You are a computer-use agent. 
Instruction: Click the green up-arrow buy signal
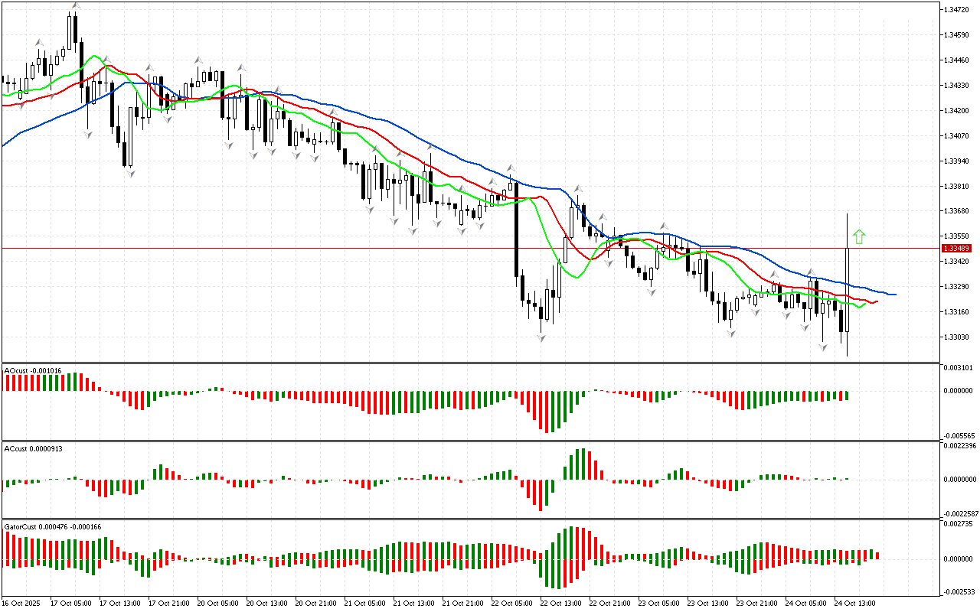point(859,237)
